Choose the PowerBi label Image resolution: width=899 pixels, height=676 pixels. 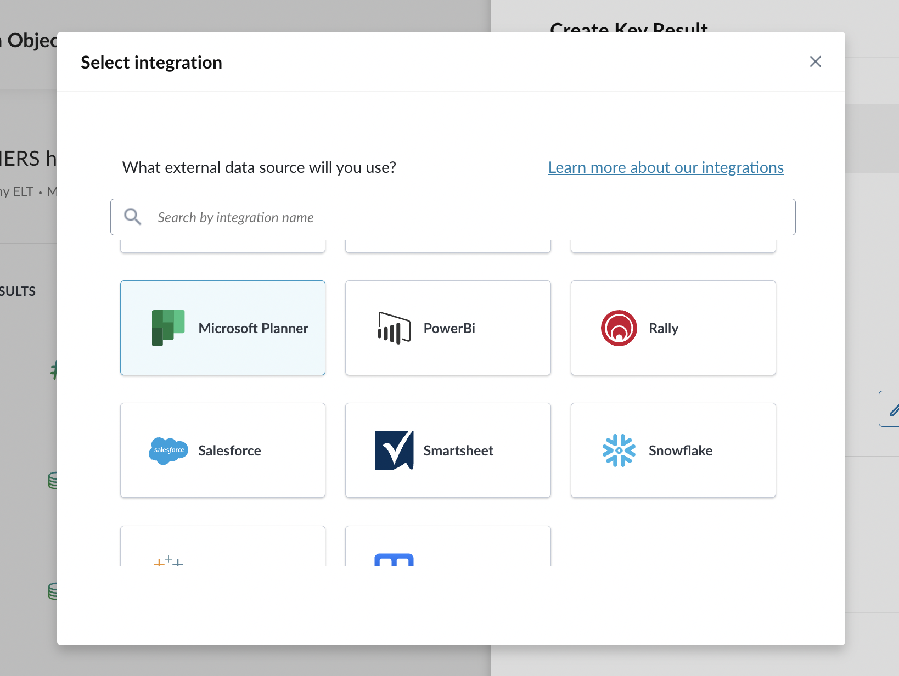tap(449, 328)
